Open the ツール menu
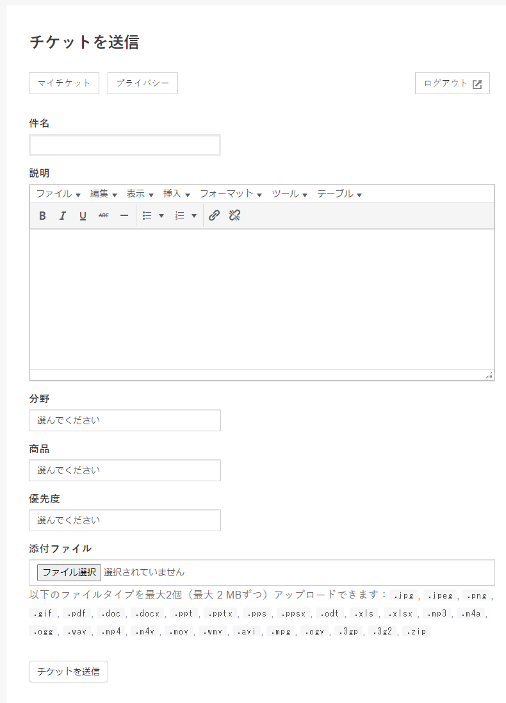This screenshot has width=506, height=703. pos(290,194)
